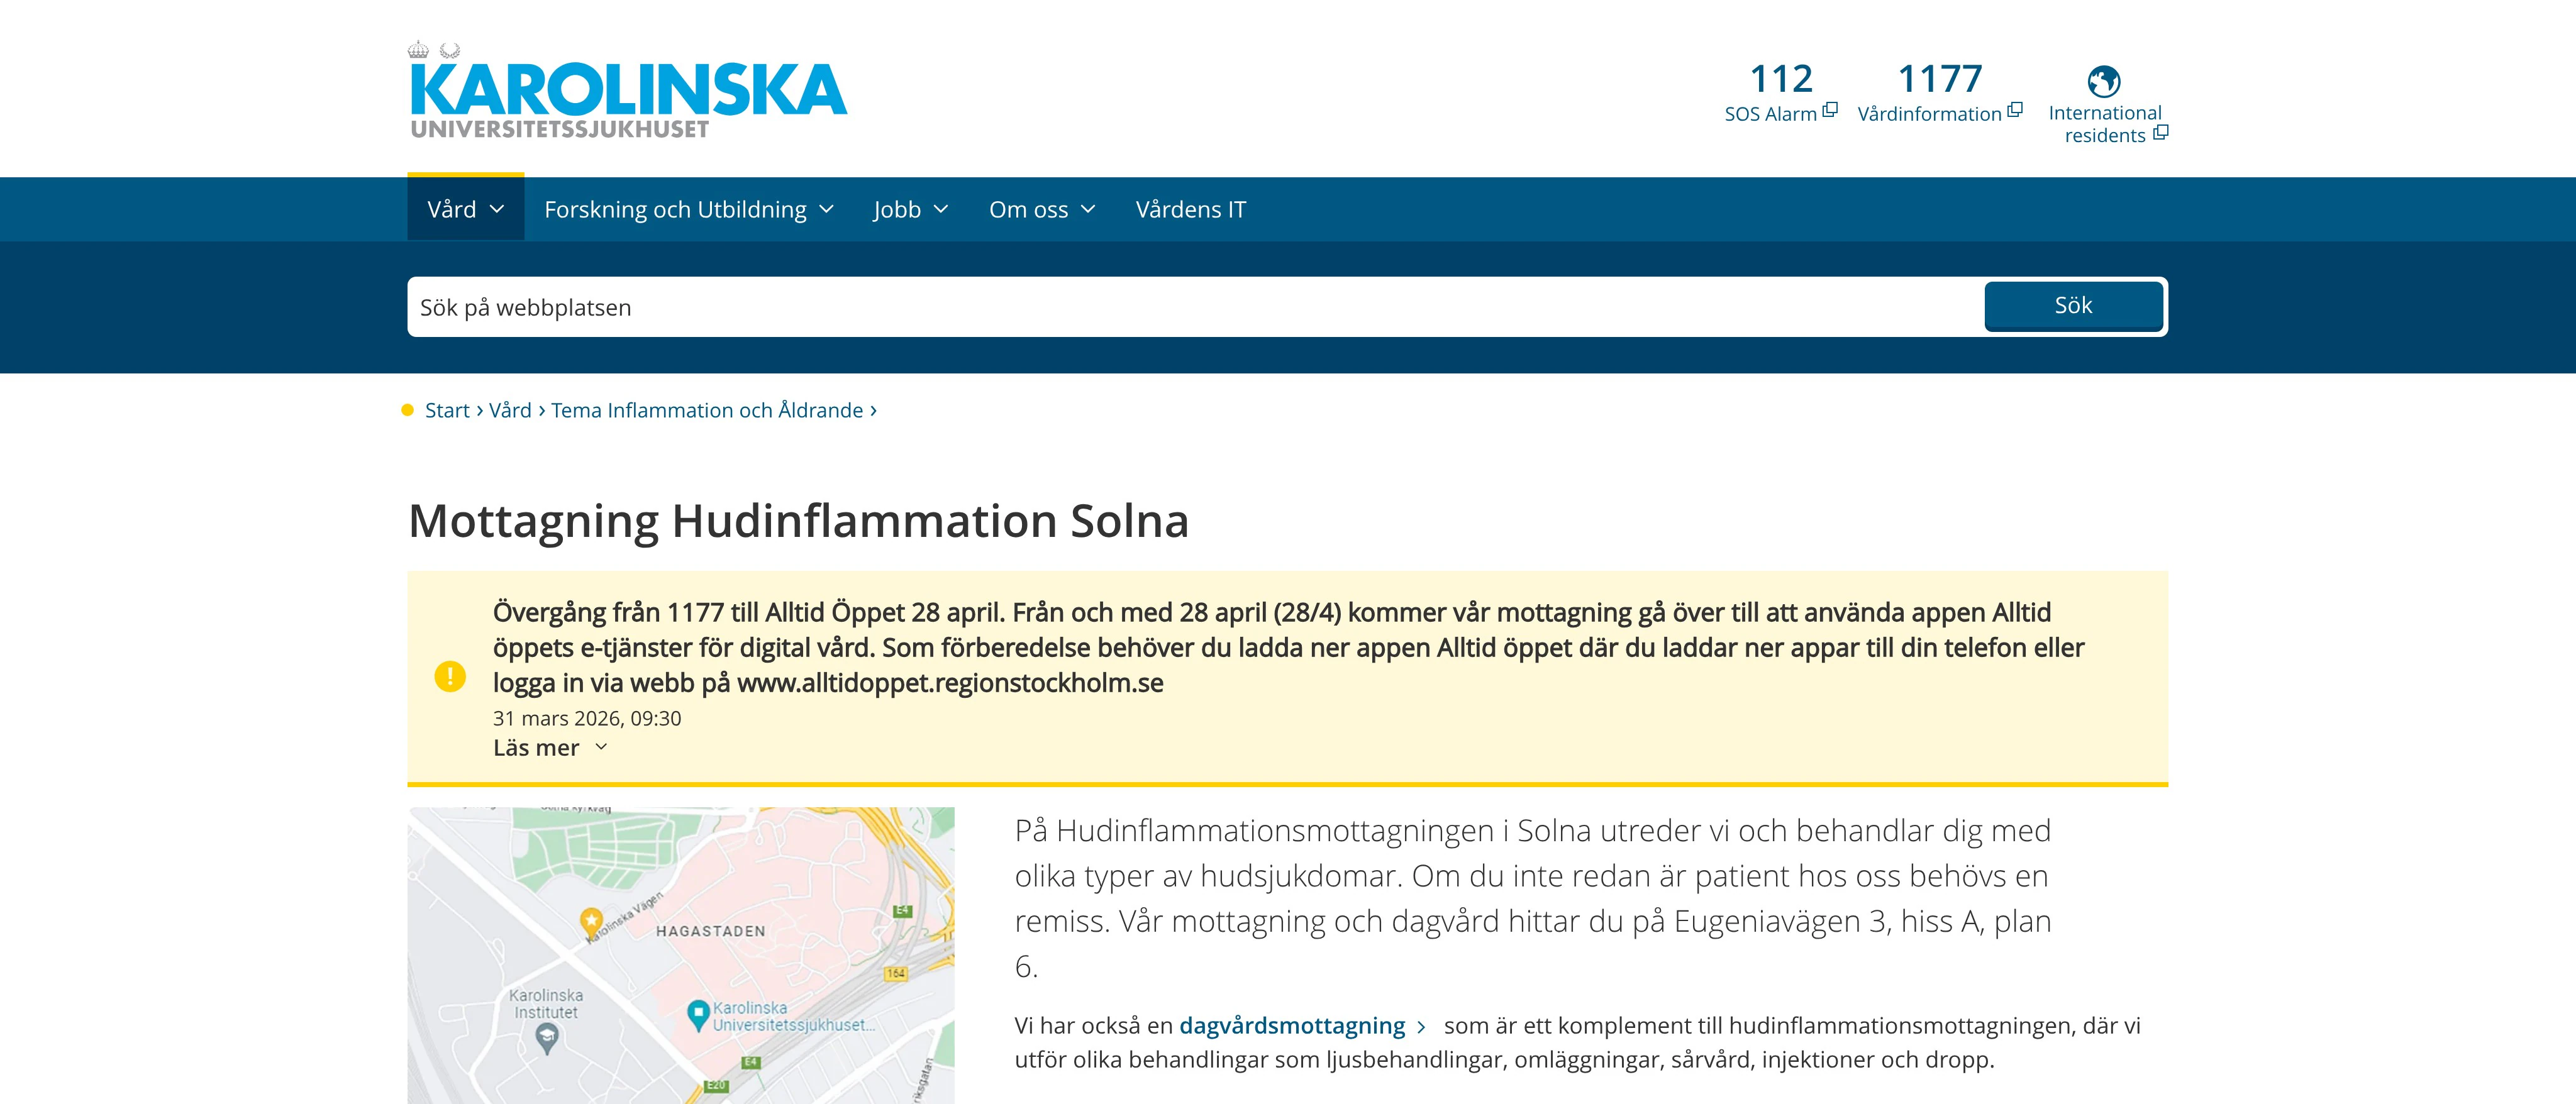Click the International residents globe icon
The width and height of the screenshot is (2576, 1104).
click(x=2104, y=81)
